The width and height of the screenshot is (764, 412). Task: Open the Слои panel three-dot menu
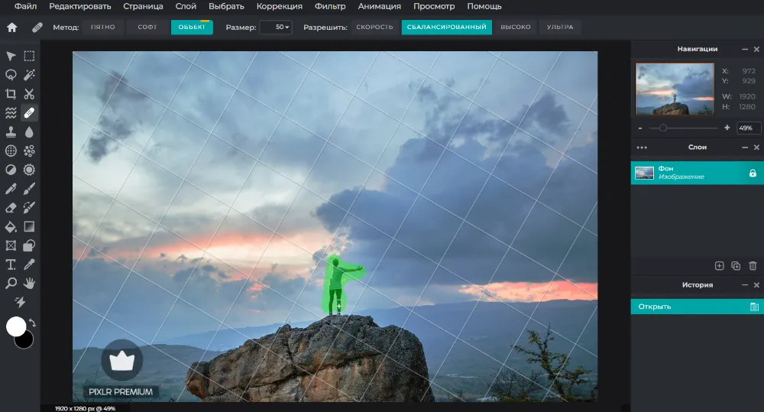(641, 148)
